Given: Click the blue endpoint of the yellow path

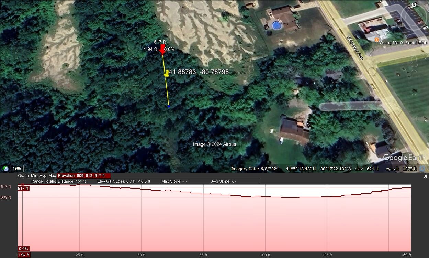Looking at the screenshot, I should [169, 106].
